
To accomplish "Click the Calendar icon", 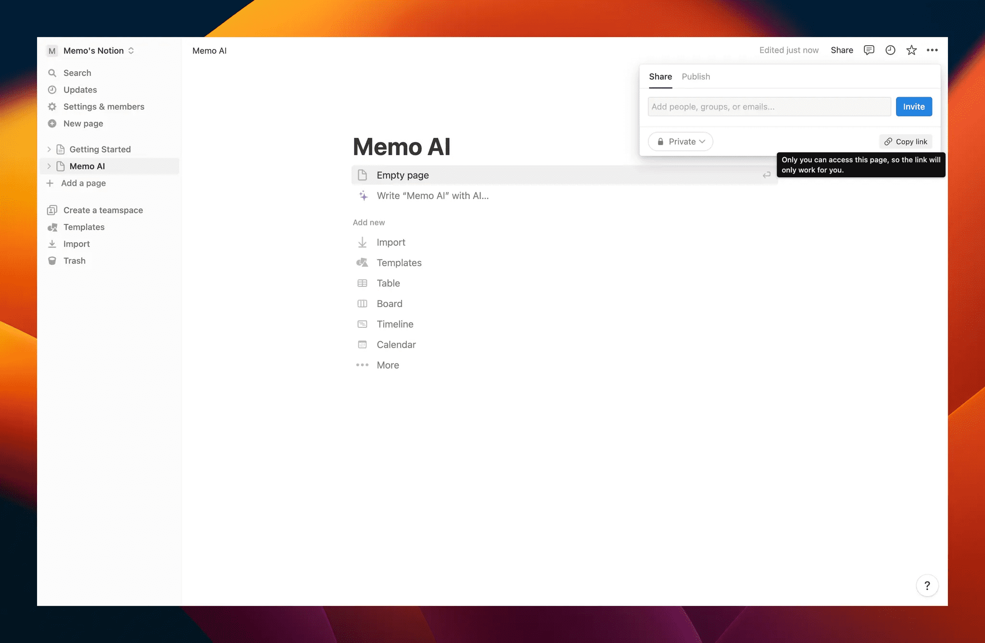I will click(362, 345).
